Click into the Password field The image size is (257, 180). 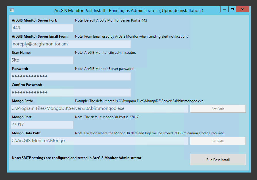(71, 76)
